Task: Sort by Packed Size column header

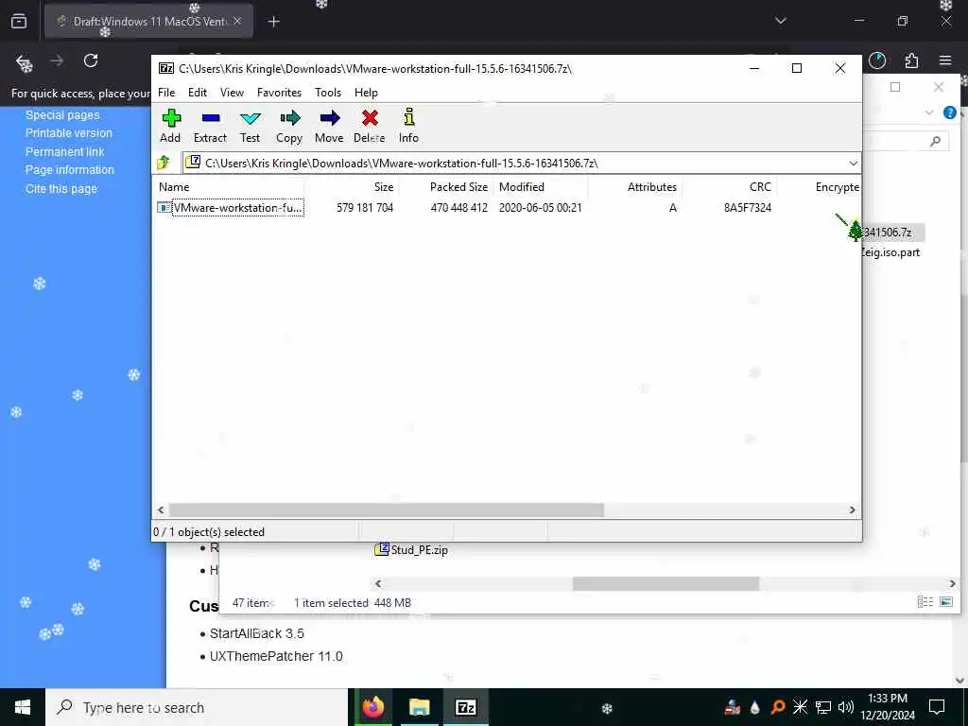Action: [x=446, y=187]
